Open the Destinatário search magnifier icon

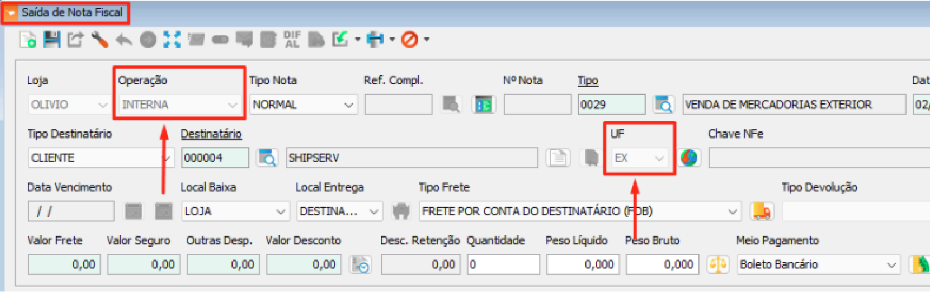[267, 158]
